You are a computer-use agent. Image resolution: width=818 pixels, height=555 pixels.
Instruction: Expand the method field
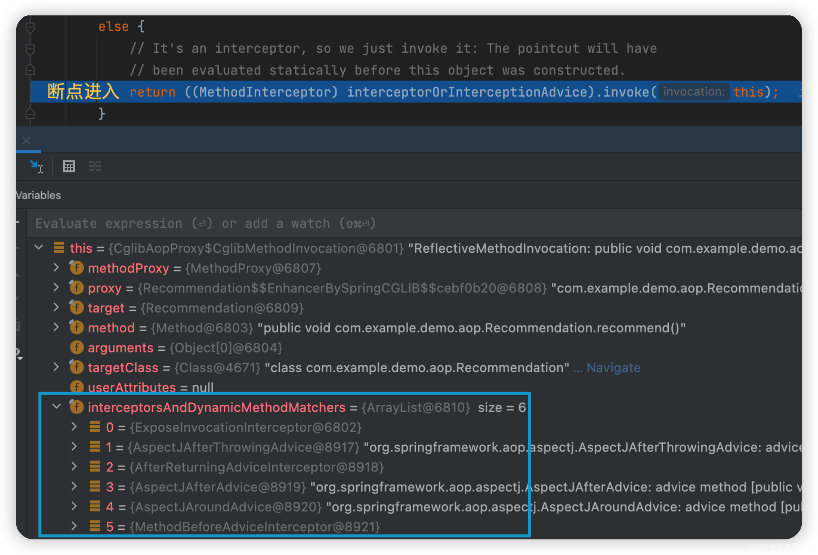[56, 327]
